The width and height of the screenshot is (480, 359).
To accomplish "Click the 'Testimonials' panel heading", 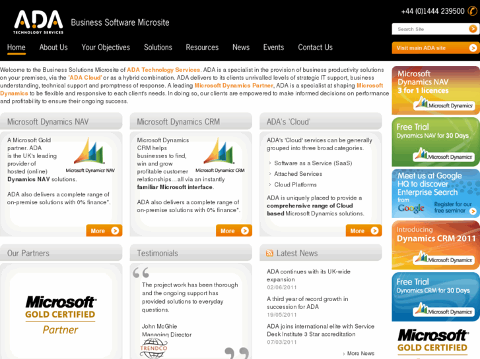I will (x=157, y=253).
